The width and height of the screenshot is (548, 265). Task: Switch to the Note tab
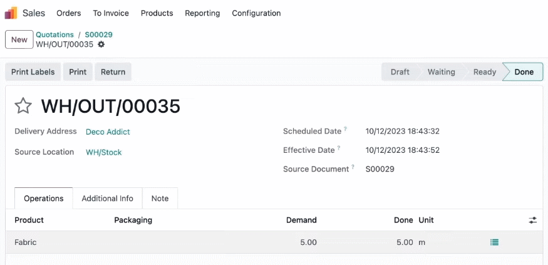160,198
